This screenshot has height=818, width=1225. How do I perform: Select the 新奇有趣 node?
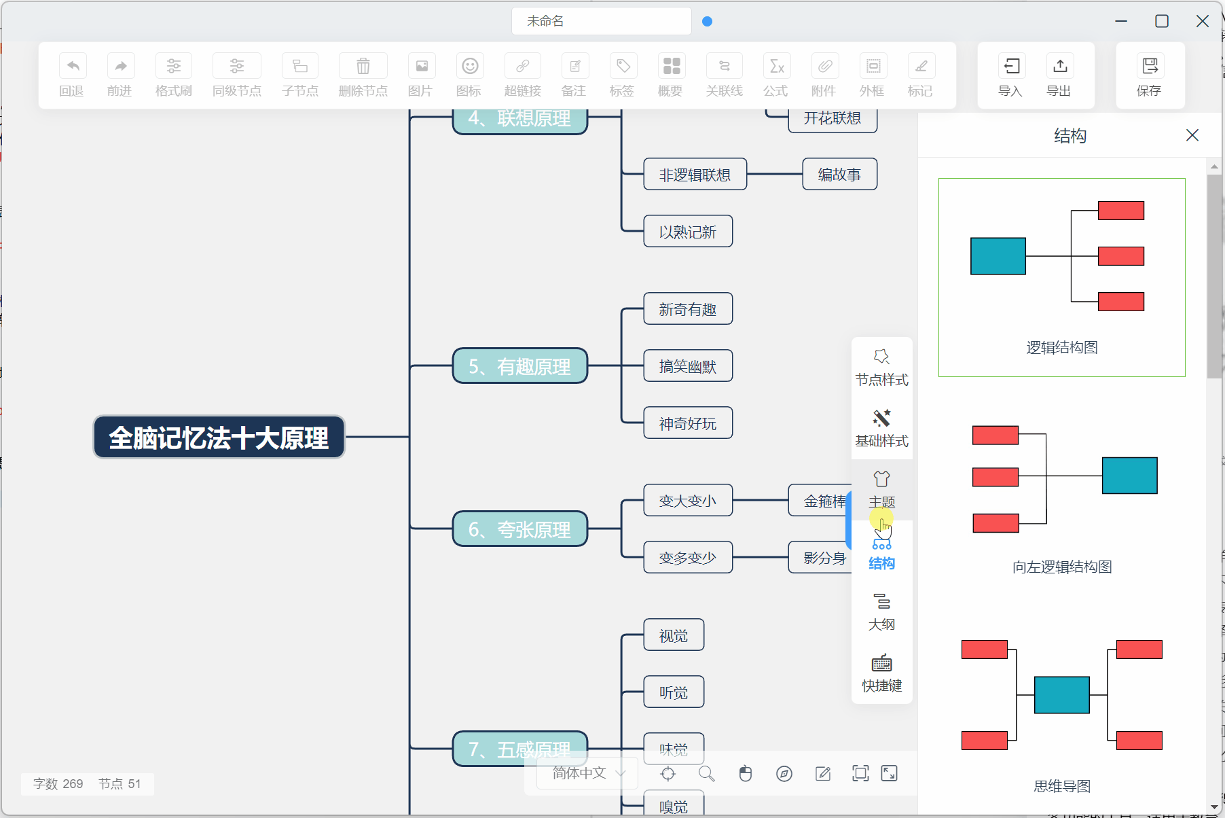tap(688, 309)
